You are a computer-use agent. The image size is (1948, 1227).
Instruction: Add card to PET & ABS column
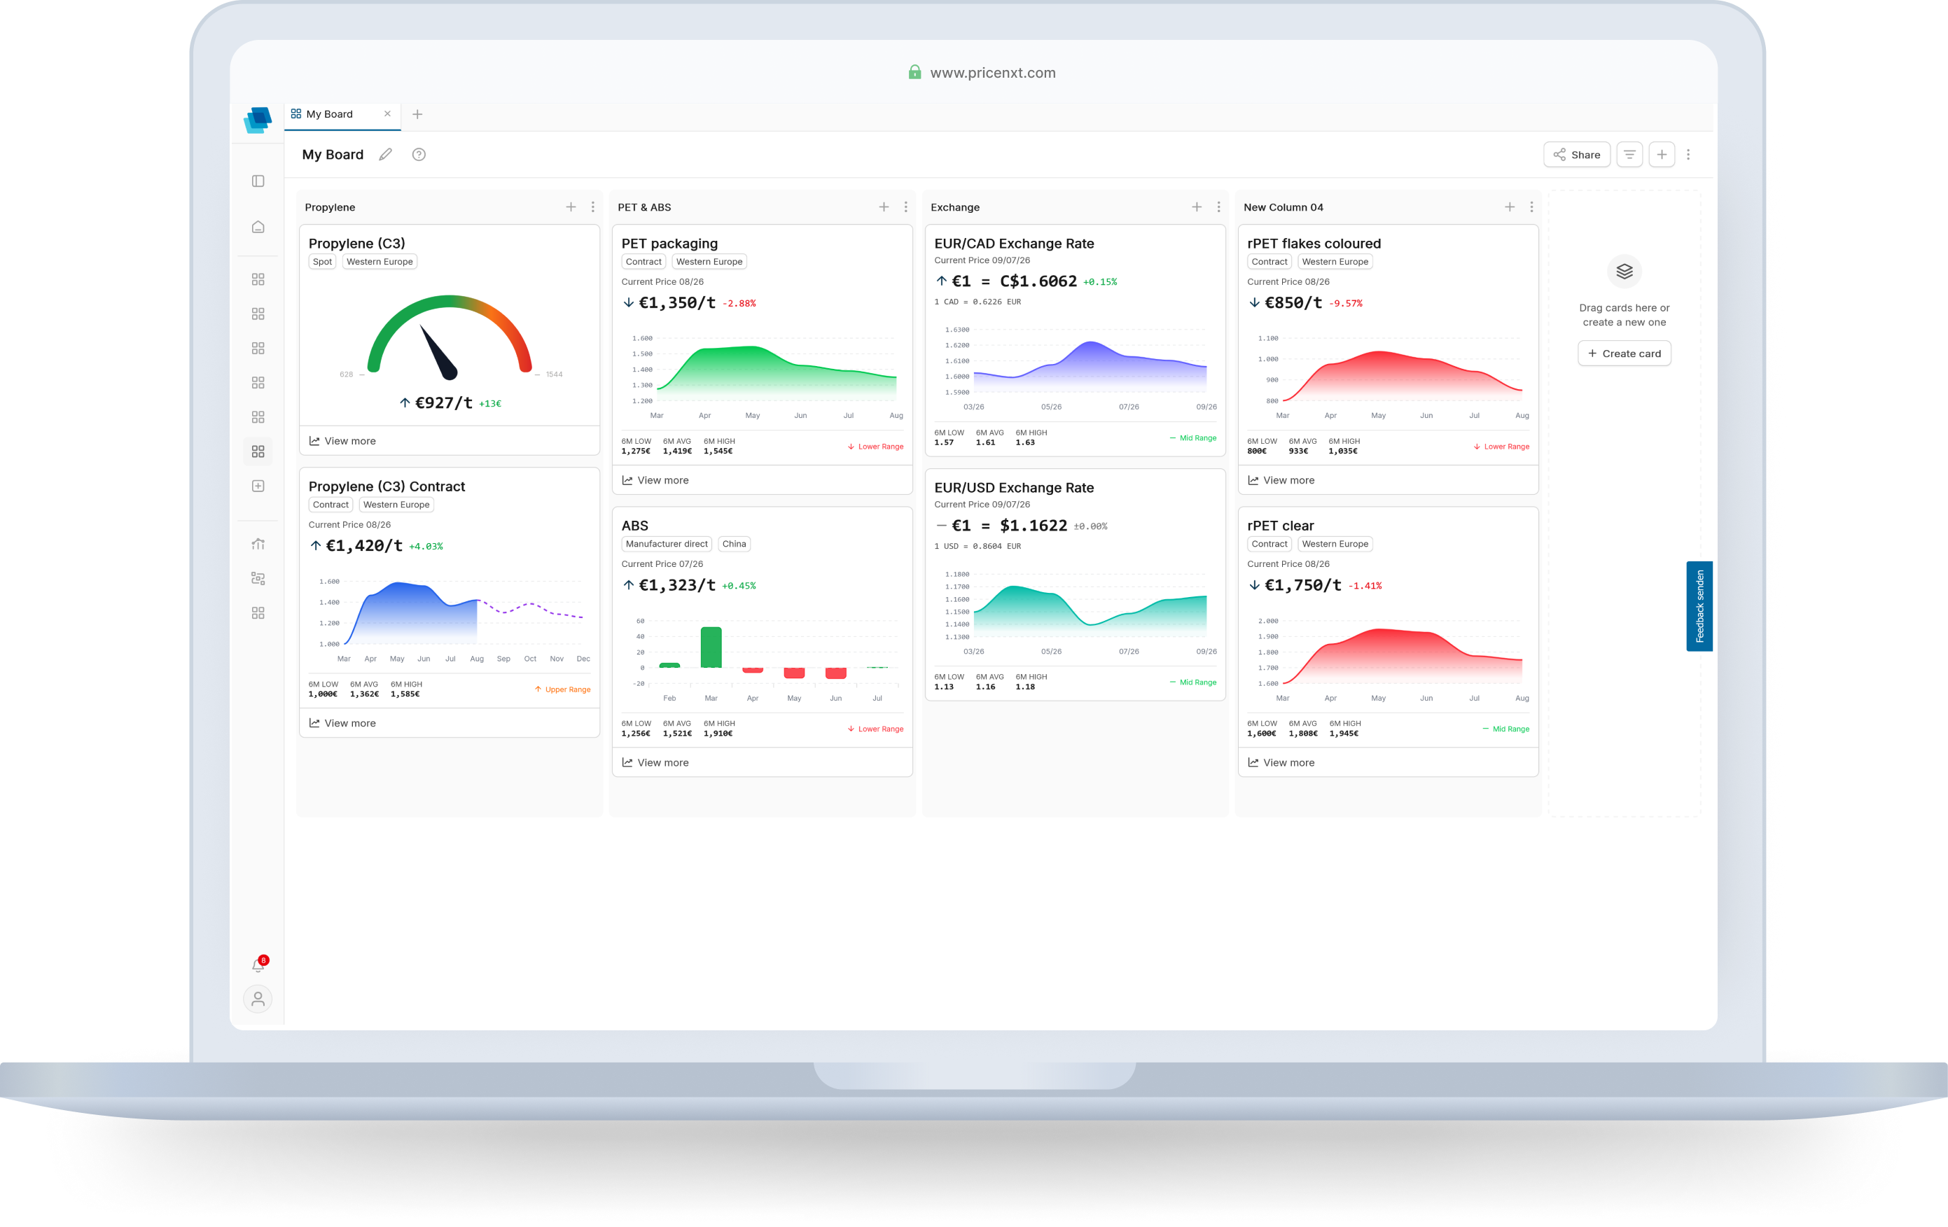tap(884, 207)
